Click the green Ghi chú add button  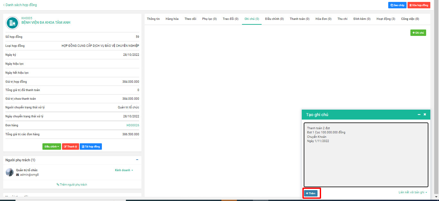click(418, 33)
